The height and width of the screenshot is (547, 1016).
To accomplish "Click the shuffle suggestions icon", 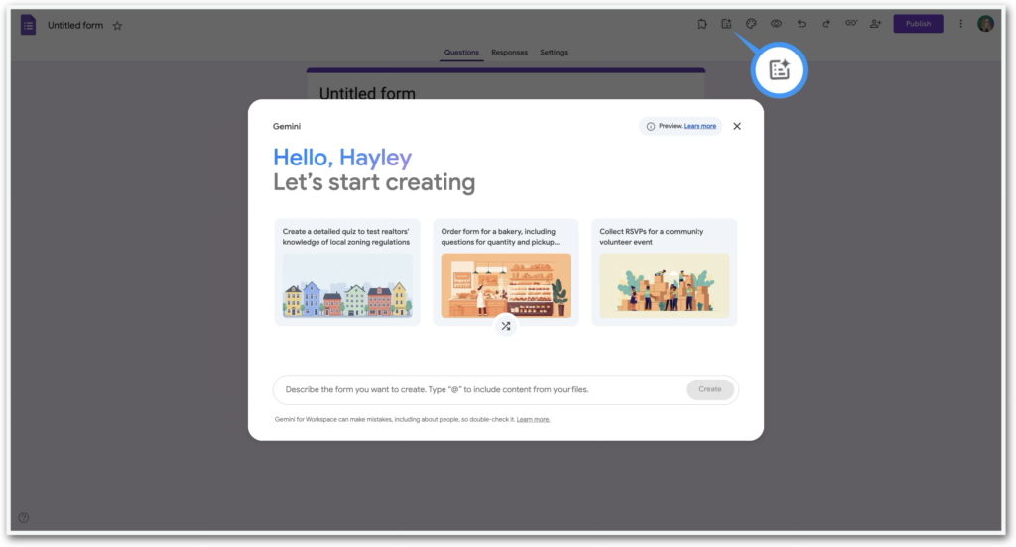I will (506, 326).
